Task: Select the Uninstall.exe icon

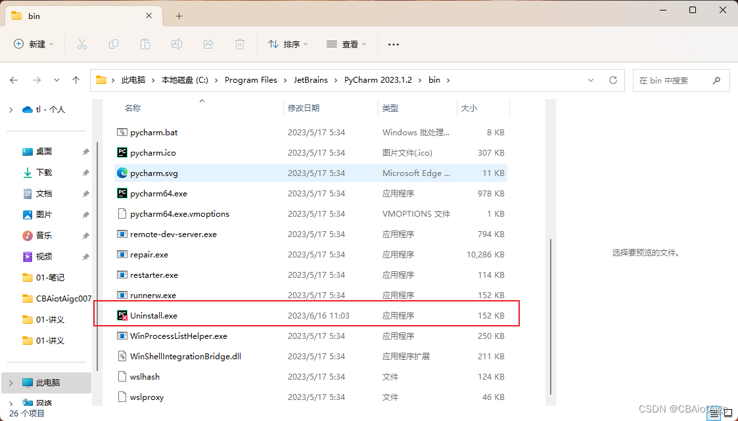Action: coord(122,316)
